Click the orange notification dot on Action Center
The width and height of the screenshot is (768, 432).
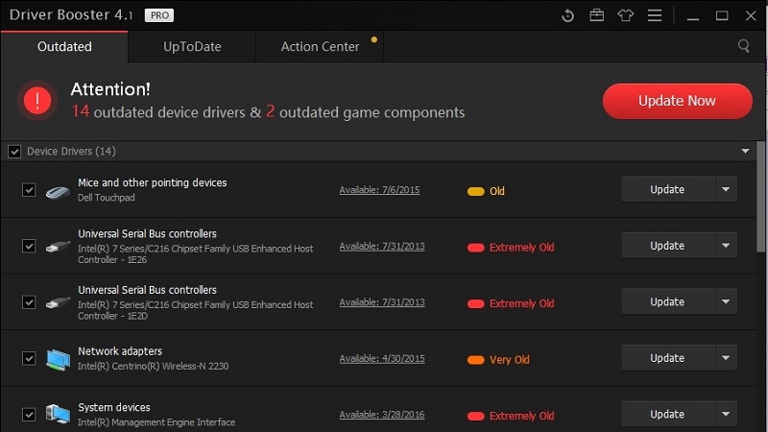(x=374, y=39)
